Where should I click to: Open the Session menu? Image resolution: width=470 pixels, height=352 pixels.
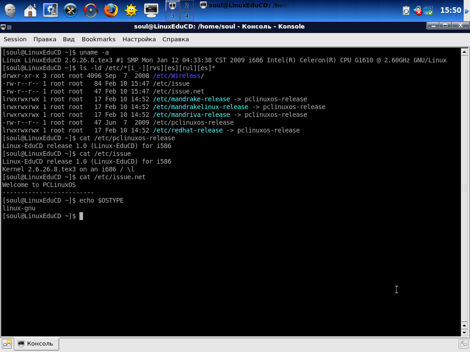[15, 39]
